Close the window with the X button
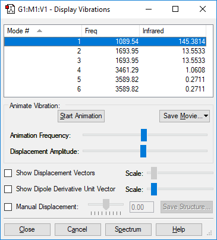The image size is (217, 240). click(x=203, y=9)
